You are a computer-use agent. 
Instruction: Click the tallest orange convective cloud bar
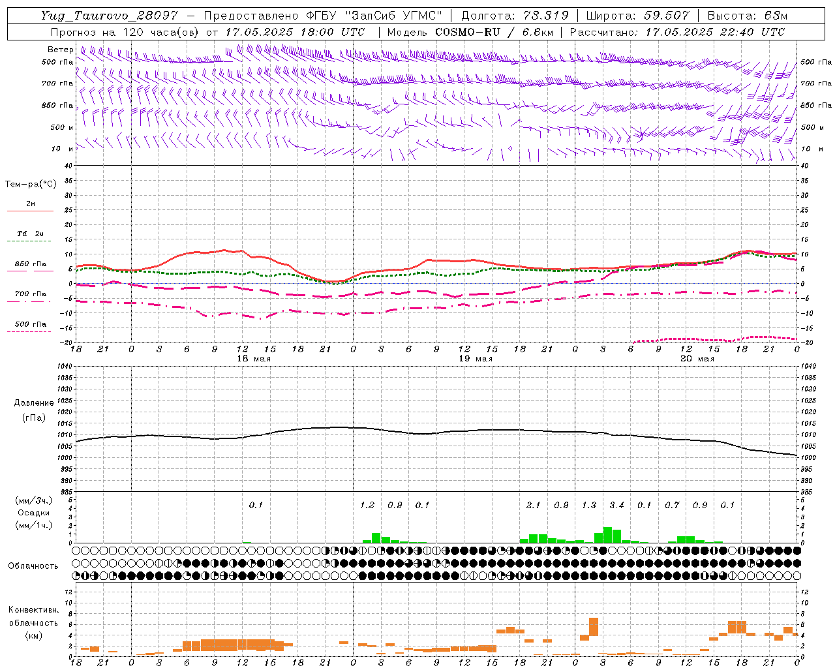click(593, 627)
